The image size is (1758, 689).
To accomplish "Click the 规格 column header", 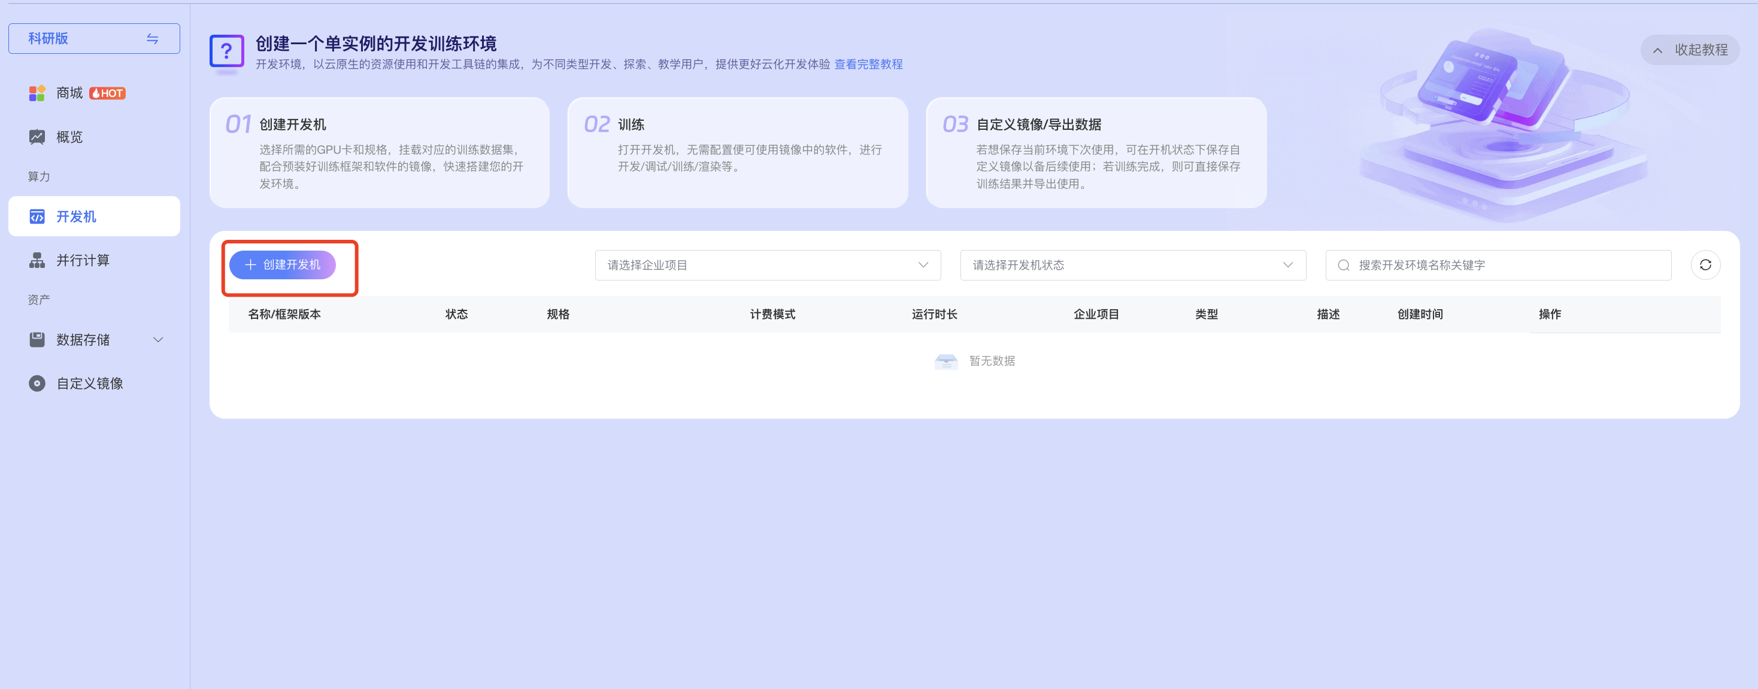I will tap(558, 314).
